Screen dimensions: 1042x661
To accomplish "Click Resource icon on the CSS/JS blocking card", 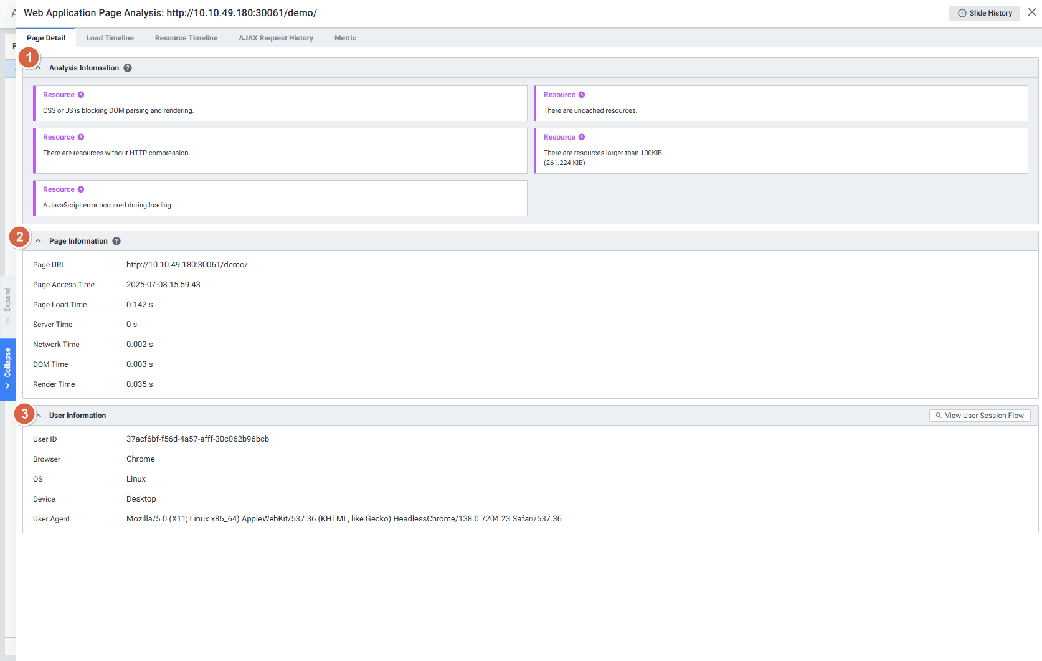I will coord(81,95).
